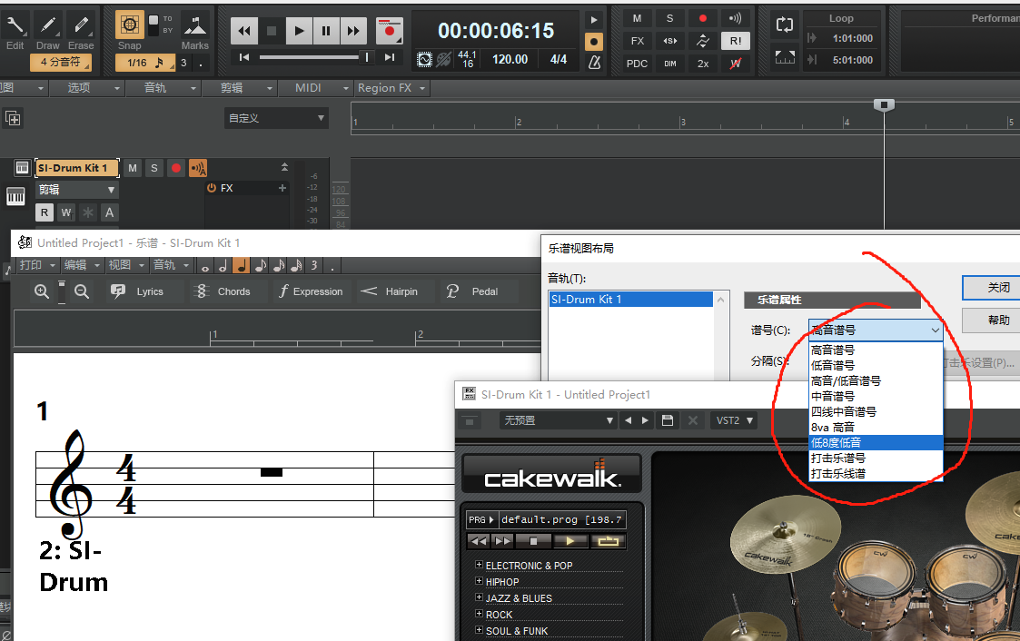Screen dimensions: 1020x641
Task: Select the half note duration icon
Action: point(223,265)
